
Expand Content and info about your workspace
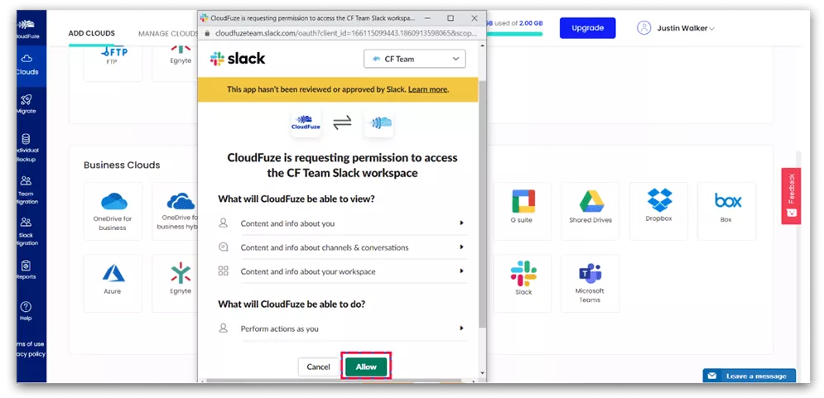pyautogui.click(x=342, y=271)
